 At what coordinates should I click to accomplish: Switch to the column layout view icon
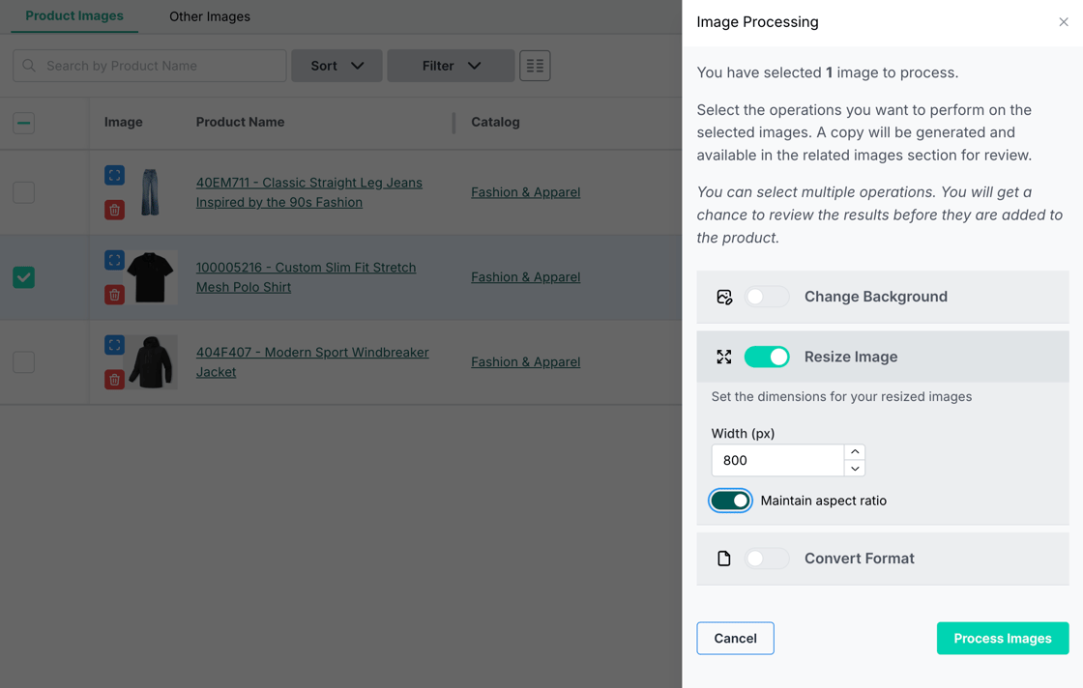(535, 66)
